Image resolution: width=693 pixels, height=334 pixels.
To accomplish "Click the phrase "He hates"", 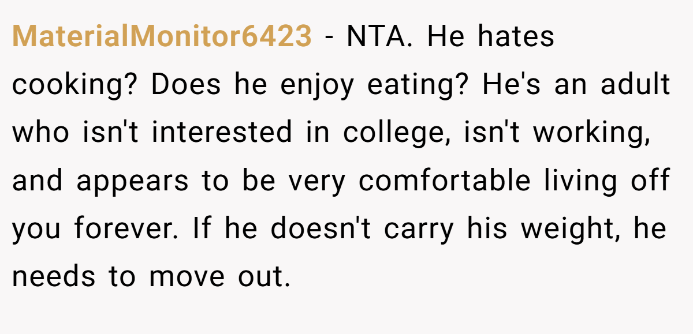I will coord(491,37).
